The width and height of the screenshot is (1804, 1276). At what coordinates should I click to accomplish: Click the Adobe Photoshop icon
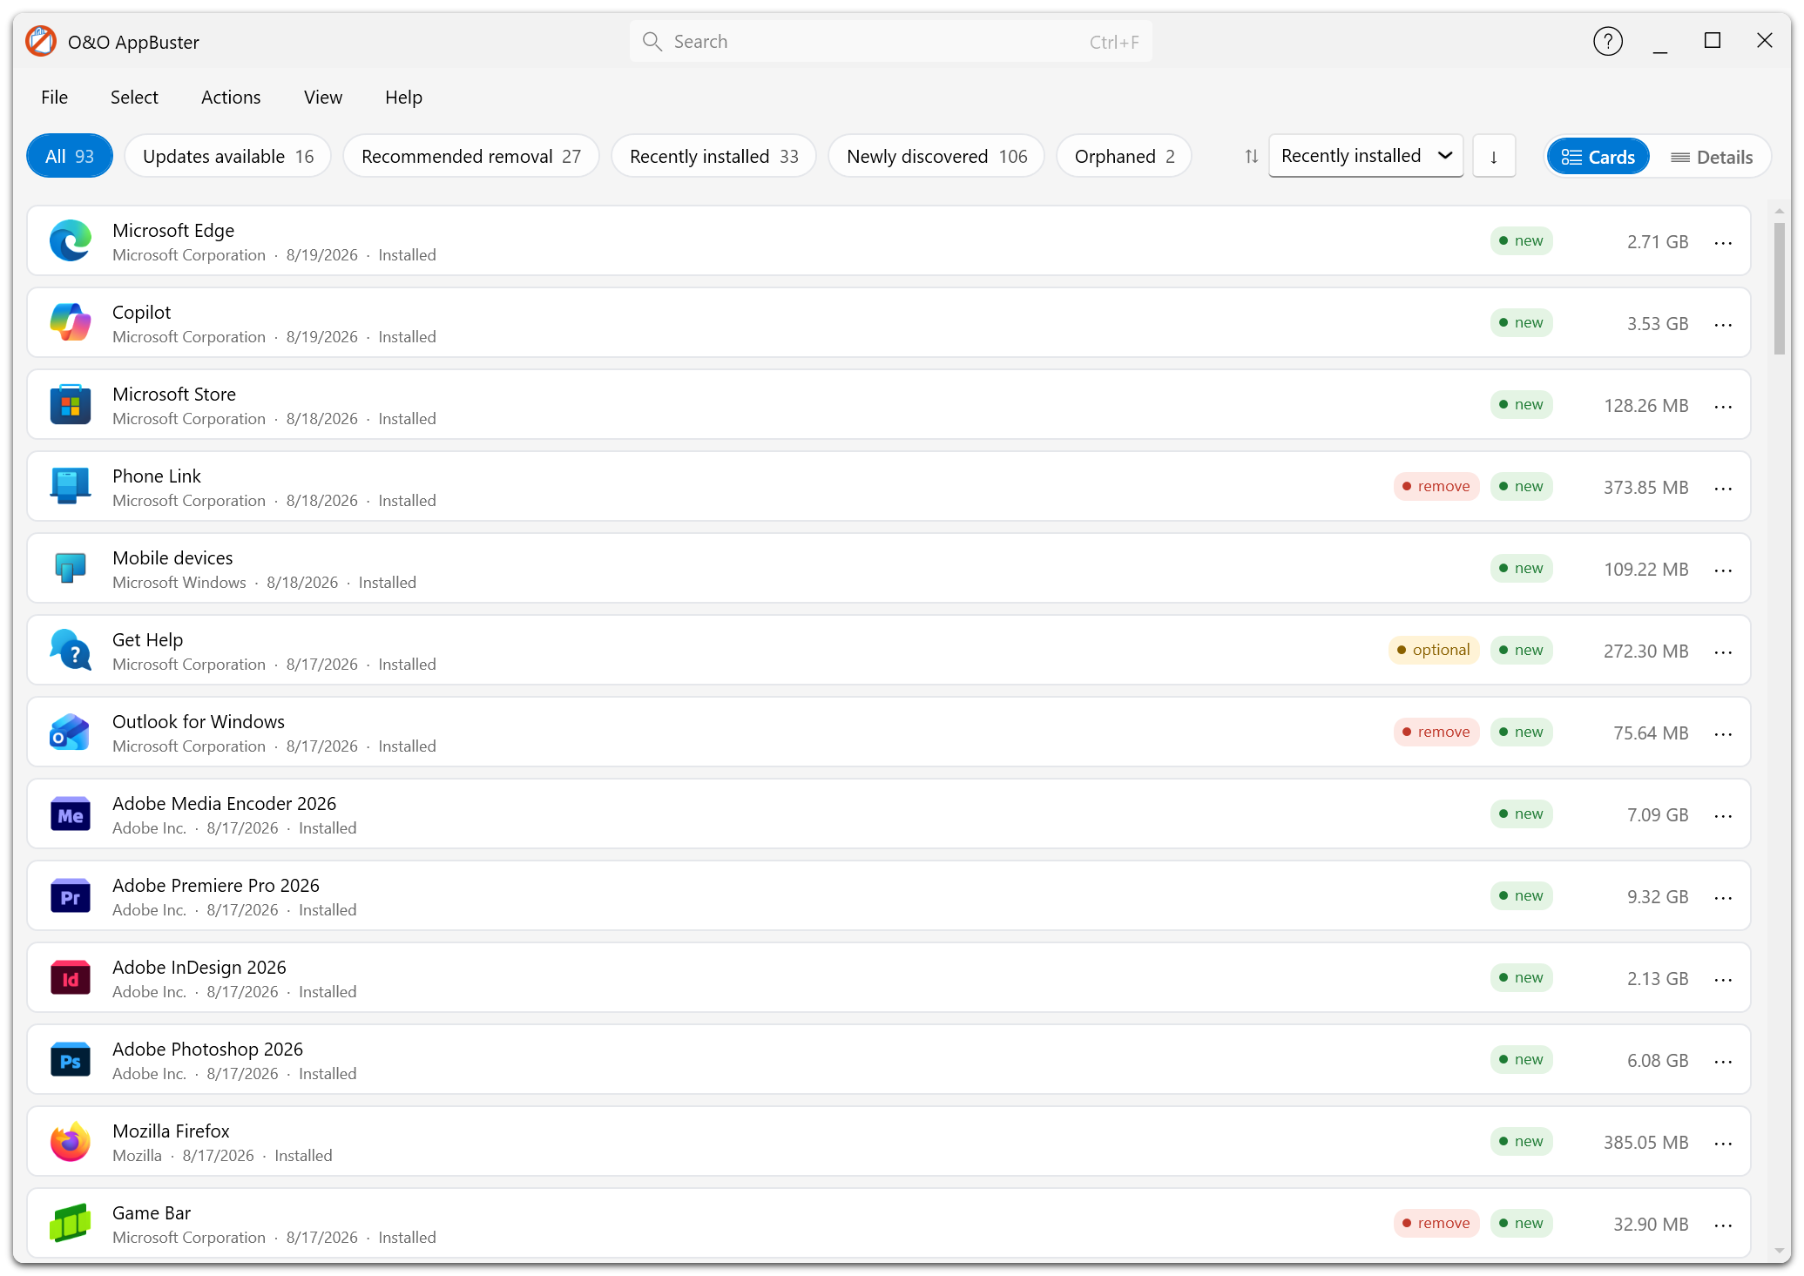71,1060
